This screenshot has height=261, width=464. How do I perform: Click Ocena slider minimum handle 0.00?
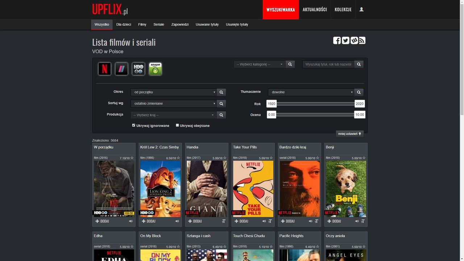[x=272, y=115]
